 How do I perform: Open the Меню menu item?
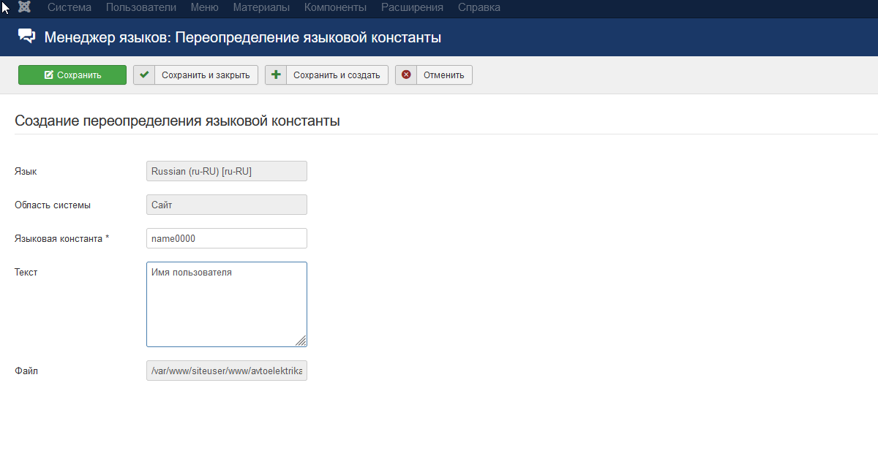pyautogui.click(x=204, y=7)
